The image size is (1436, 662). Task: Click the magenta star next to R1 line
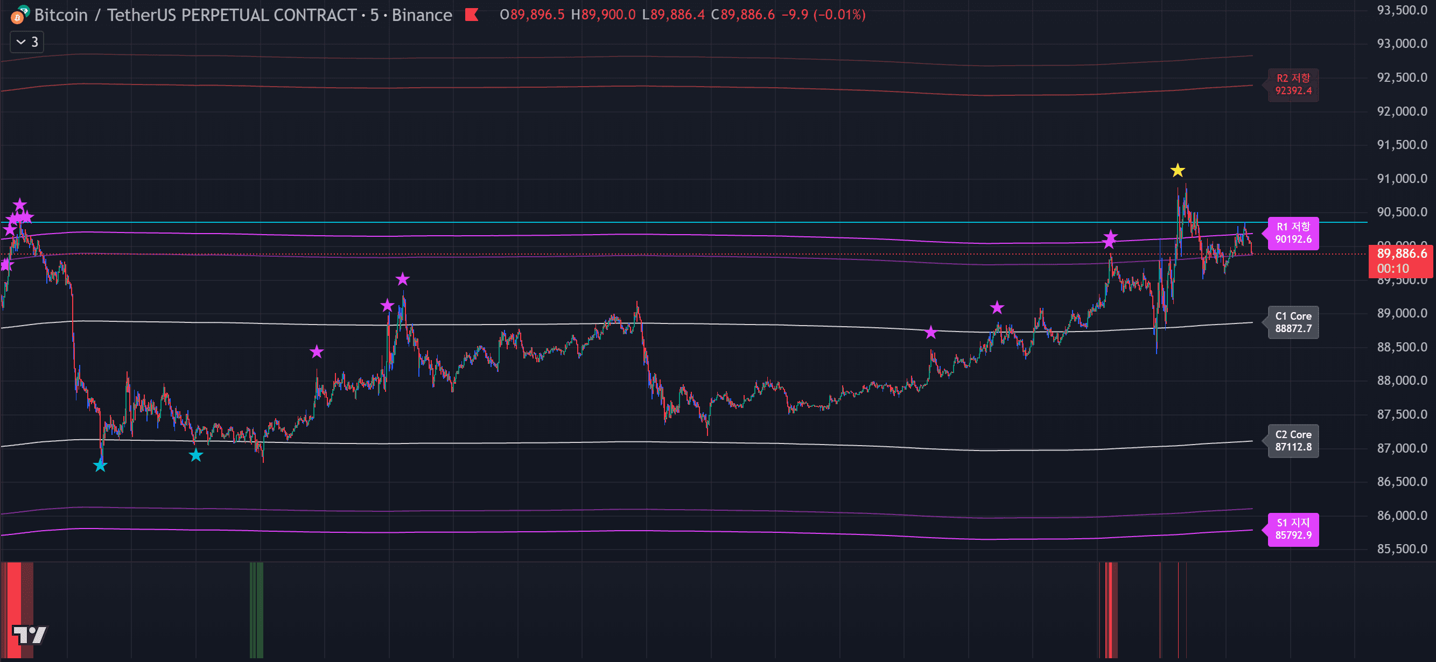tap(1110, 239)
